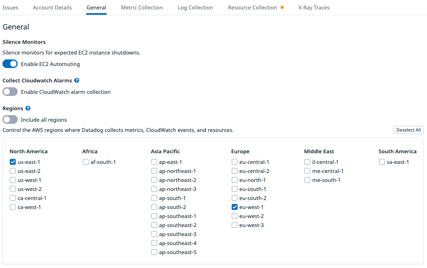
Task: Select the me-south-1 region checkbox
Action: pyautogui.click(x=307, y=180)
